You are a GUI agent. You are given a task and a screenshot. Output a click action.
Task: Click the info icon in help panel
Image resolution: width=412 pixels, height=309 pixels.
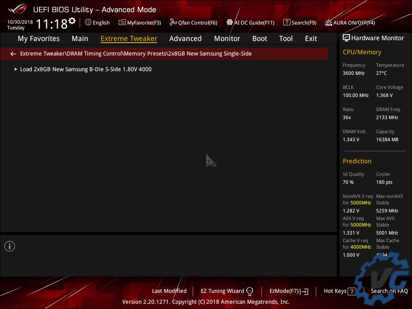[x=10, y=246]
